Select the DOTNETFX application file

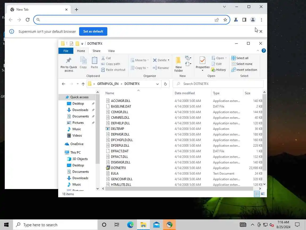click(118, 168)
